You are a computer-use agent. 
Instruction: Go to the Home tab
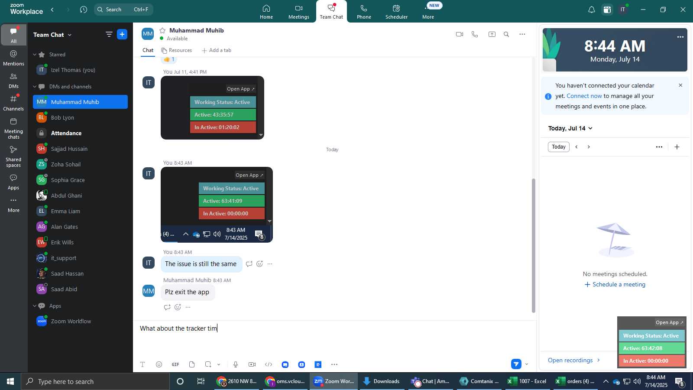pos(266,12)
